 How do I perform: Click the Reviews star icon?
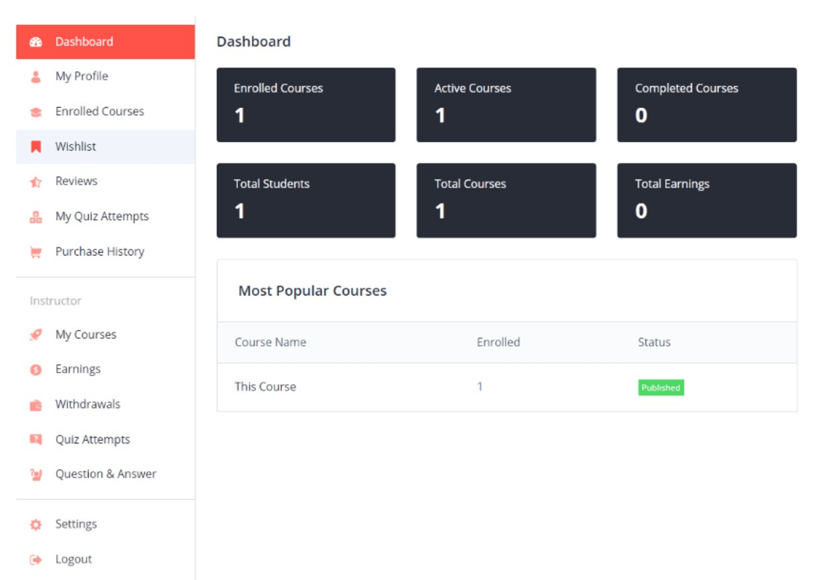pos(36,181)
